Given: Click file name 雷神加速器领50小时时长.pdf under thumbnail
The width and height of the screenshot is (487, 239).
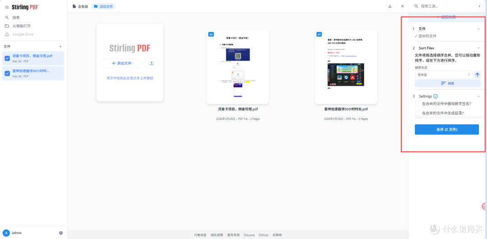Looking at the screenshot, I should pyautogui.click(x=346, y=109).
